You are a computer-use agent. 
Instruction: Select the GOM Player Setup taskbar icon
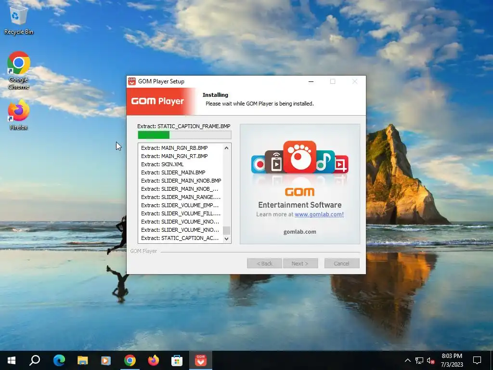201,360
